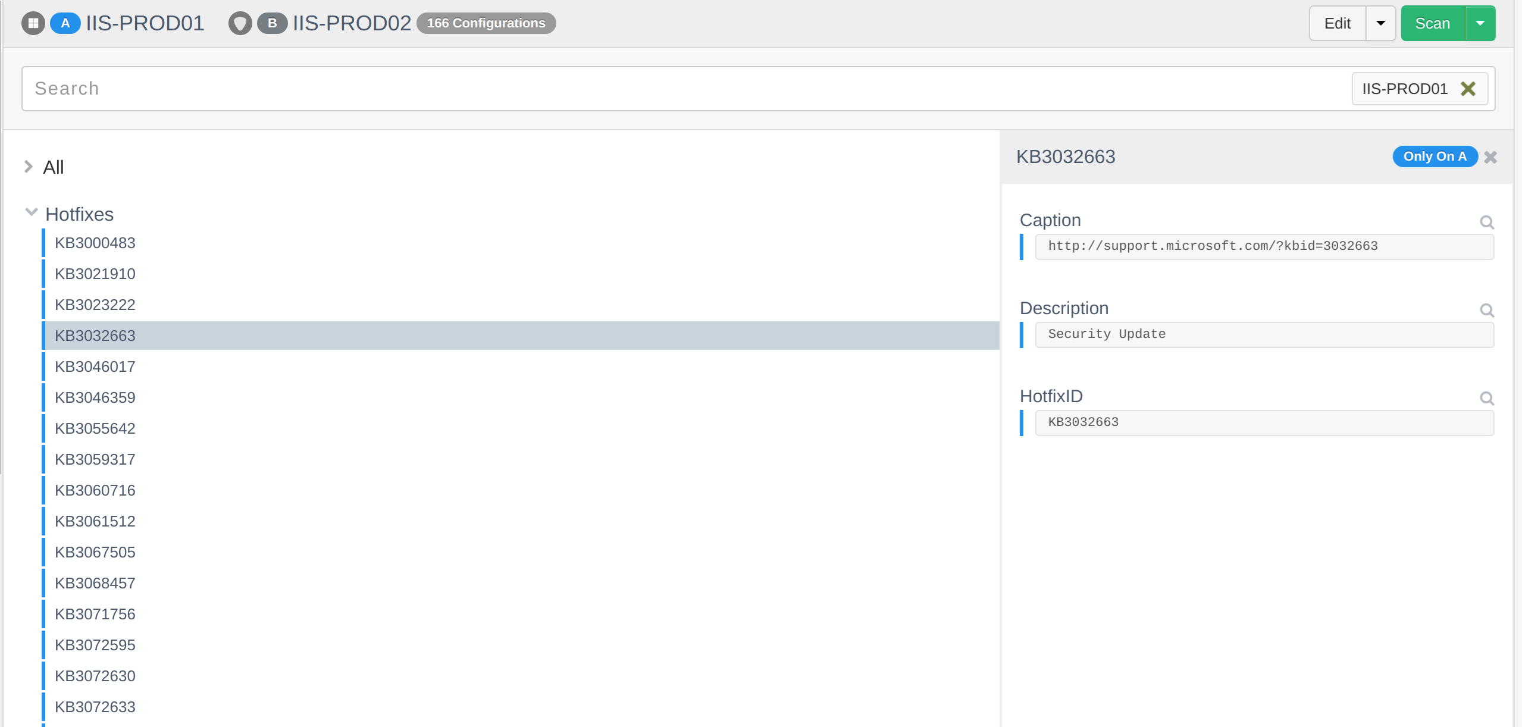Search by HotfixID value magnifier icon
The width and height of the screenshot is (1522, 727).
tap(1487, 398)
